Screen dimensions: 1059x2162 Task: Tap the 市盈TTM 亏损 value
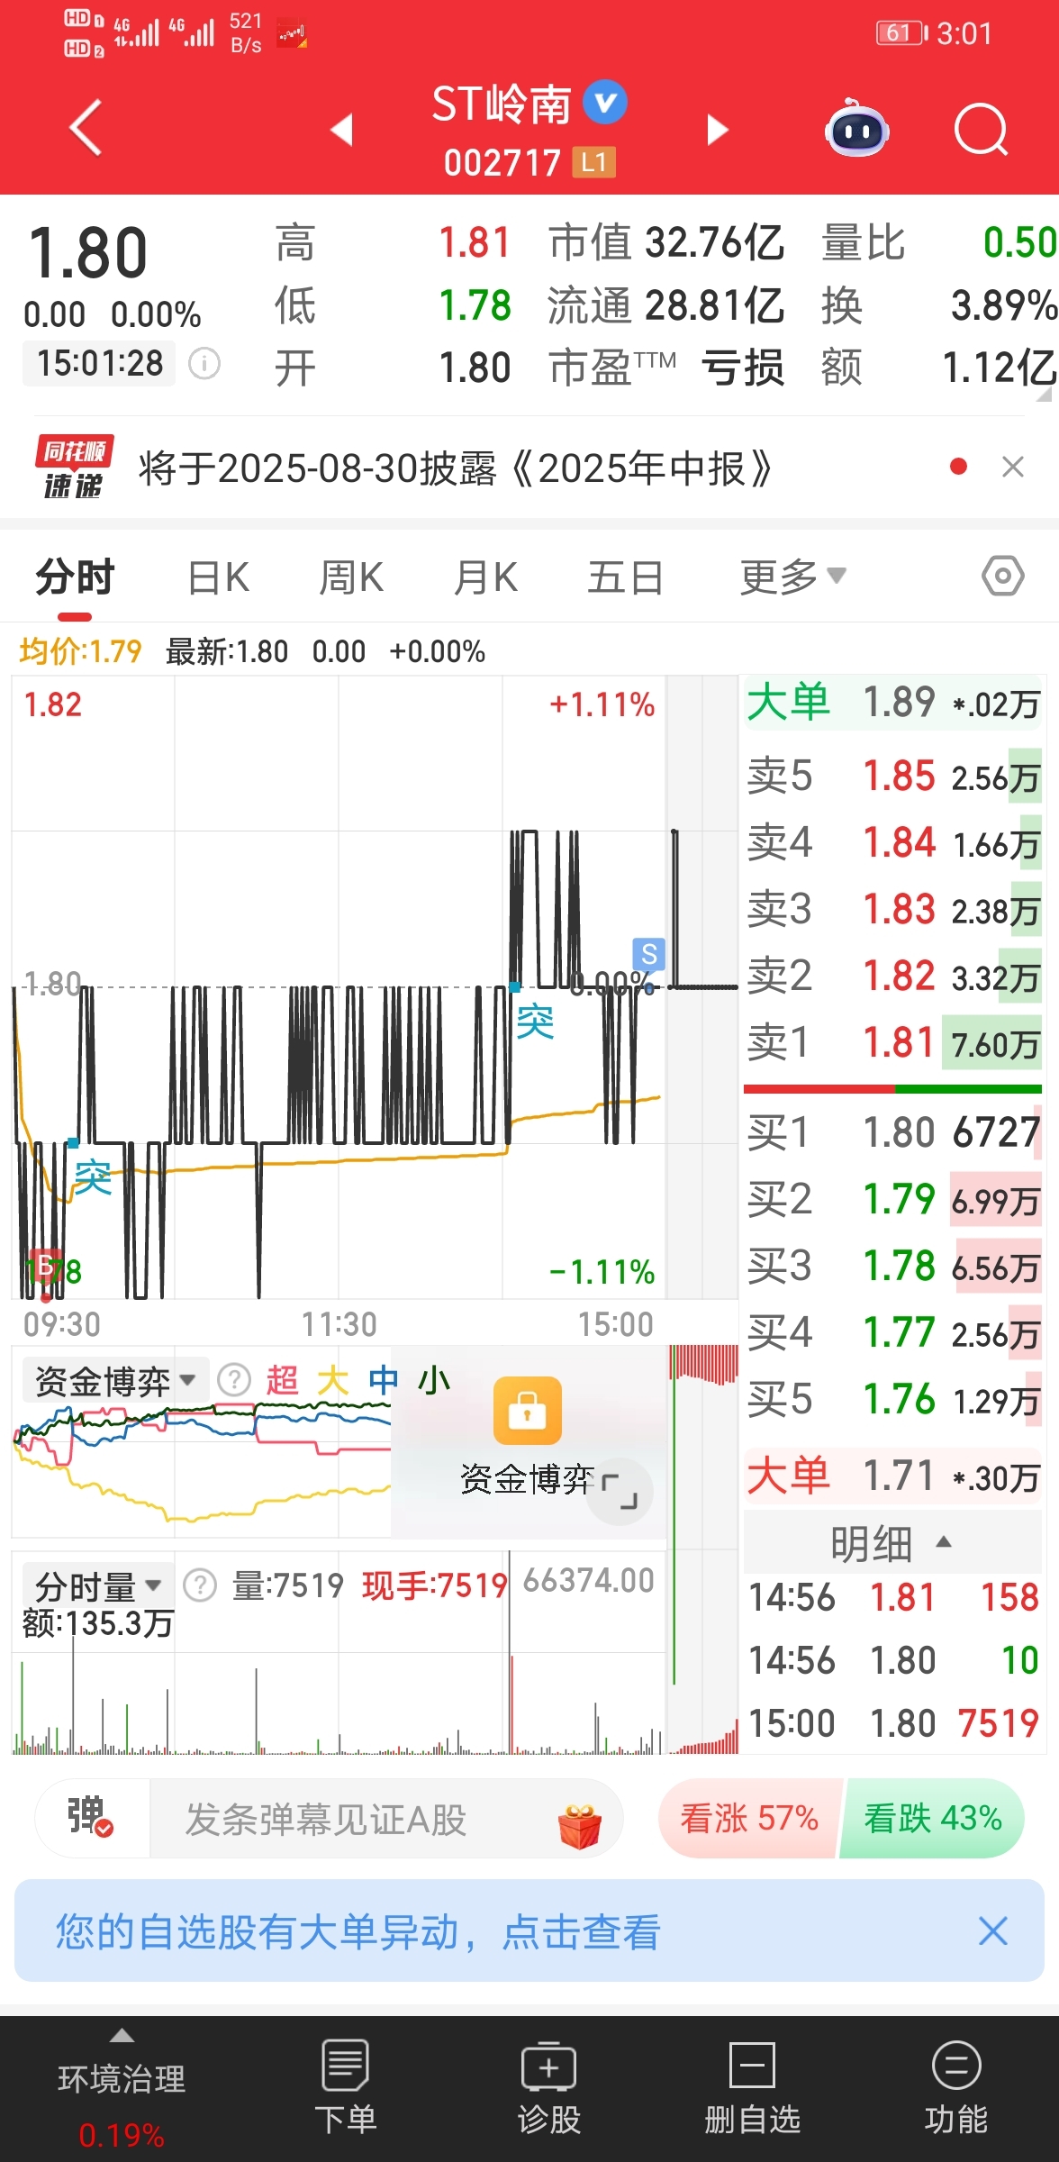[x=743, y=368]
